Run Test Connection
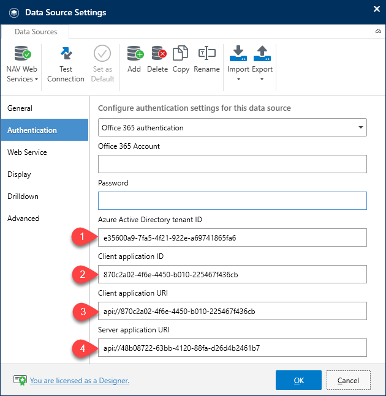The width and height of the screenshot is (386, 396). [x=66, y=64]
